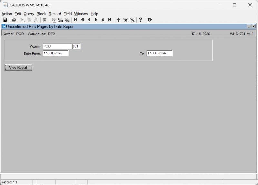
Task: Click the Clear Record eraser icon
Action: click(x=132, y=20)
